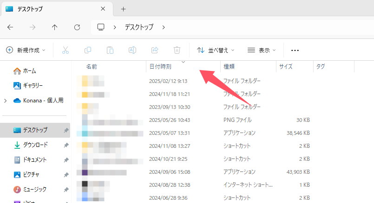Screen dimensions: 374x203
Task: Click the pin icon beside ミュージック
Action: [66, 190]
